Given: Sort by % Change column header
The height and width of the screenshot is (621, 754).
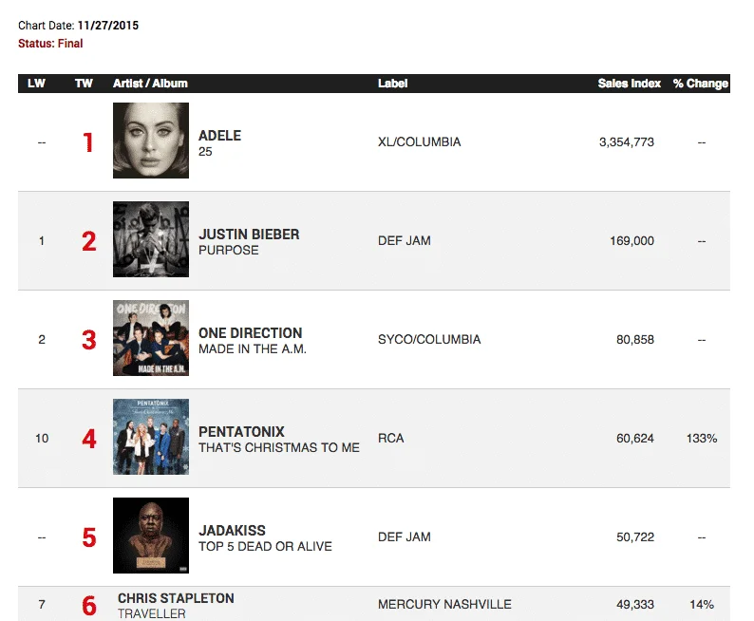Looking at the screenshot, I should coord(700,84).
